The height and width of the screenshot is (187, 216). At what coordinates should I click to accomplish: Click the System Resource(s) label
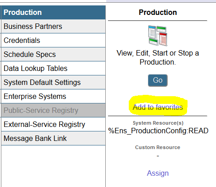coord(158,123)
